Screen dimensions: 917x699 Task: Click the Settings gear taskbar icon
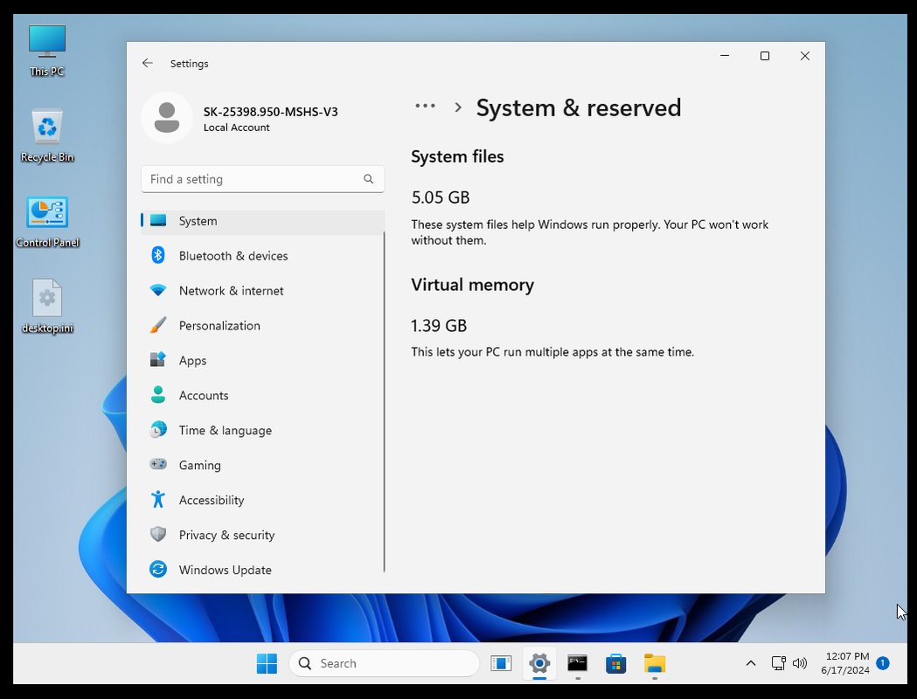coord(539,663)
